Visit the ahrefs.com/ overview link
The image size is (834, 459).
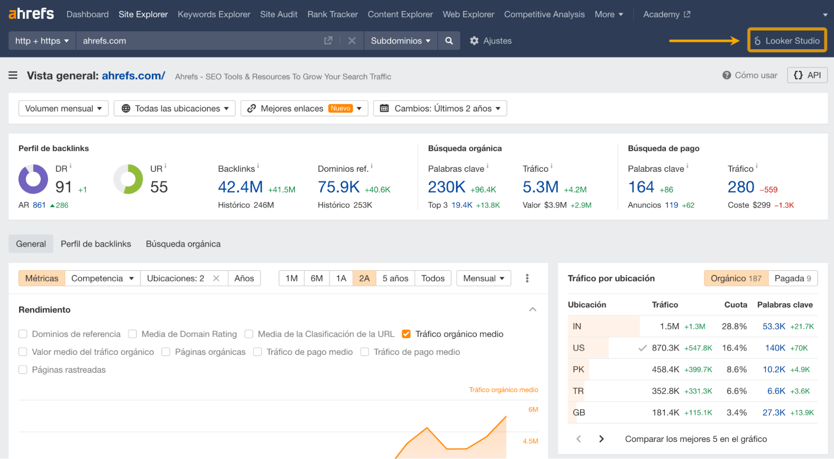point(133,75)
